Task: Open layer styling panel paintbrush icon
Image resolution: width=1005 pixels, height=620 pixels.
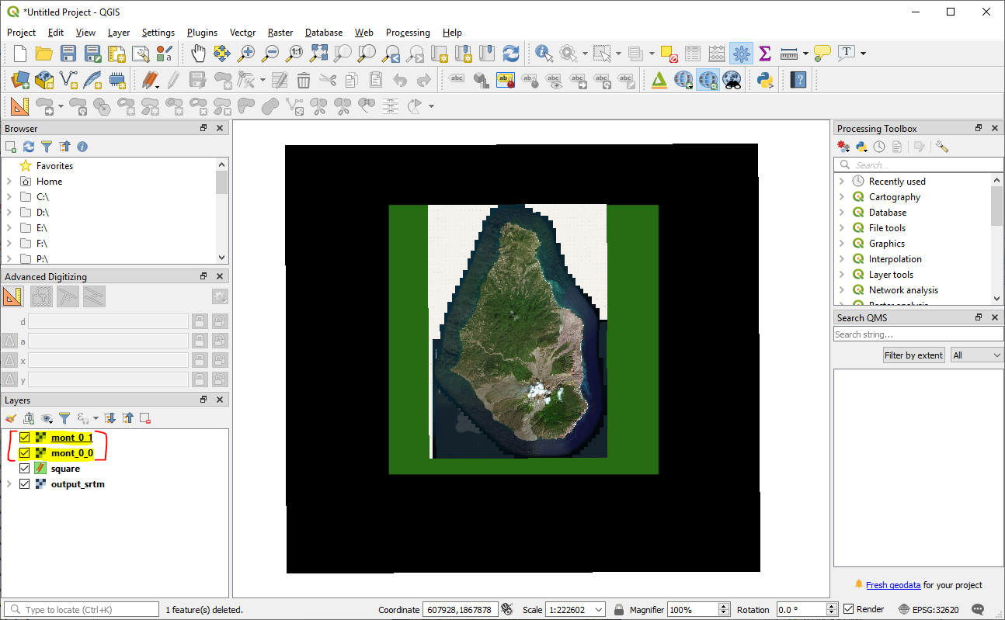Action: (x=10, y=418)
